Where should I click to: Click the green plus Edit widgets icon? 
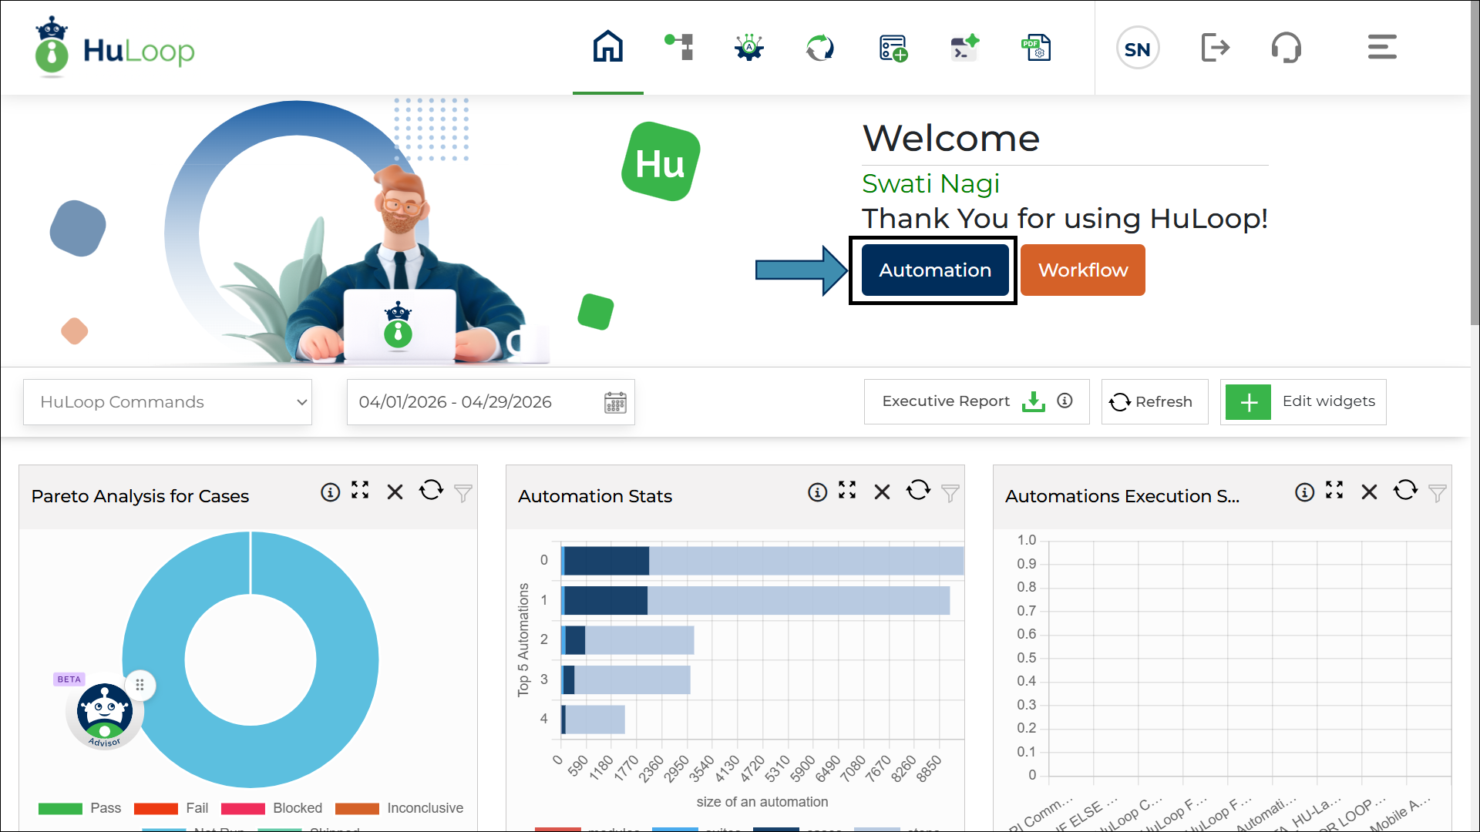[1248, 402]
